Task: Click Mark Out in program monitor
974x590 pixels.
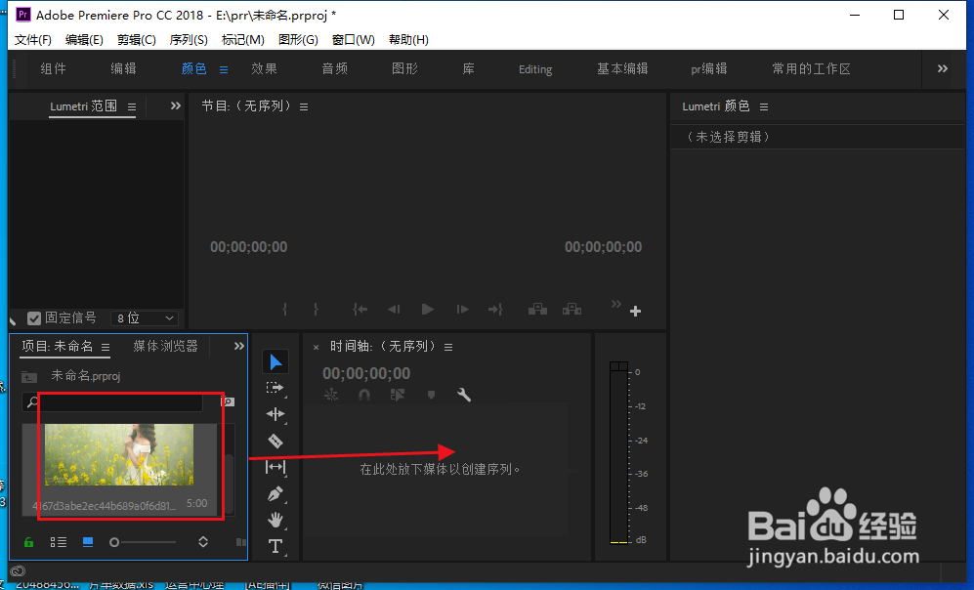Action: 316,310
